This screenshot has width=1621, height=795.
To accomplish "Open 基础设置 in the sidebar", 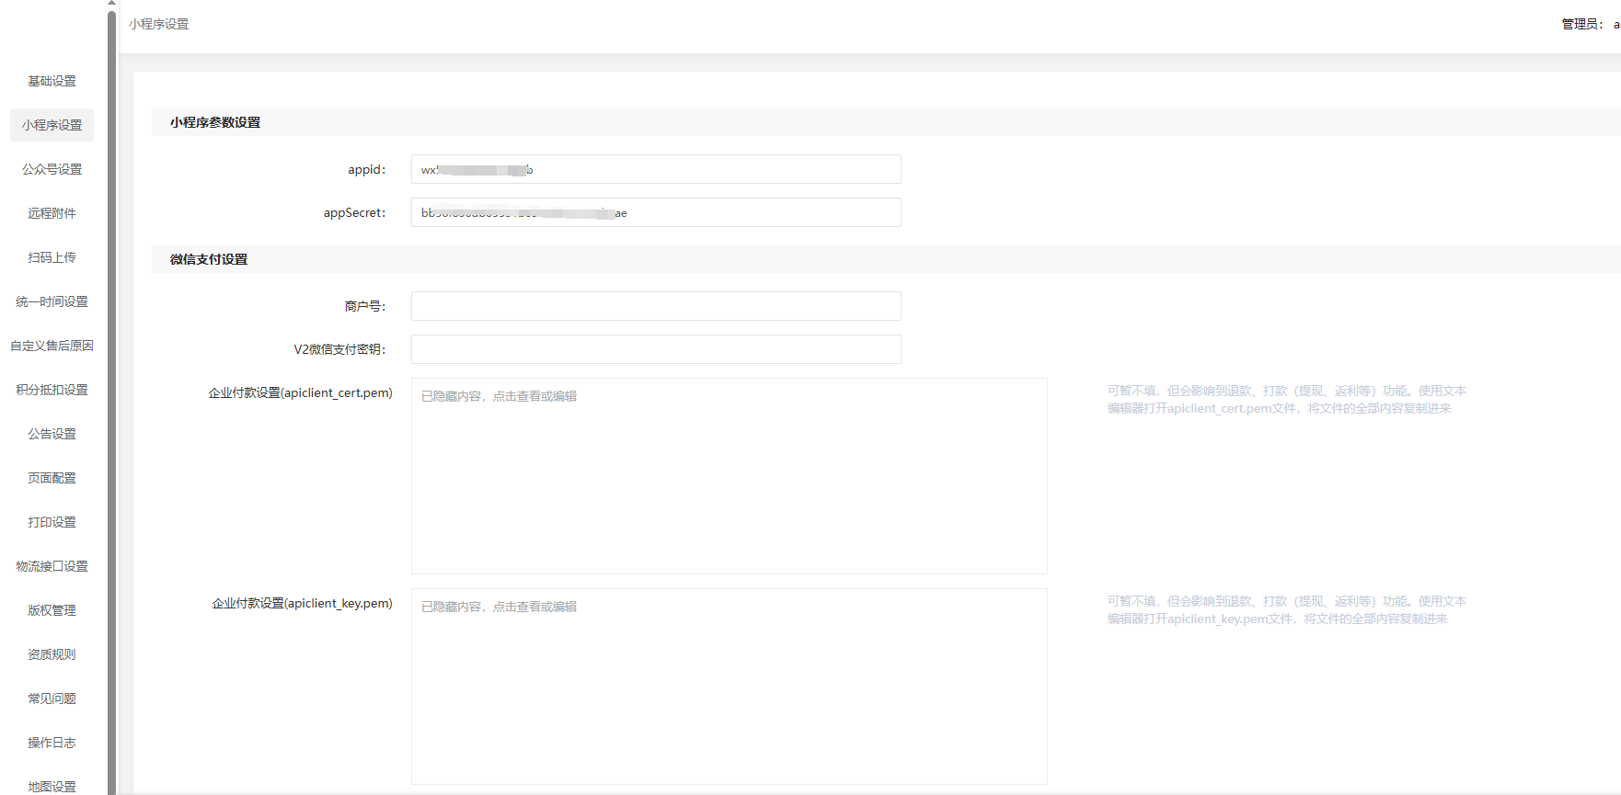I will tap(52, 81).
